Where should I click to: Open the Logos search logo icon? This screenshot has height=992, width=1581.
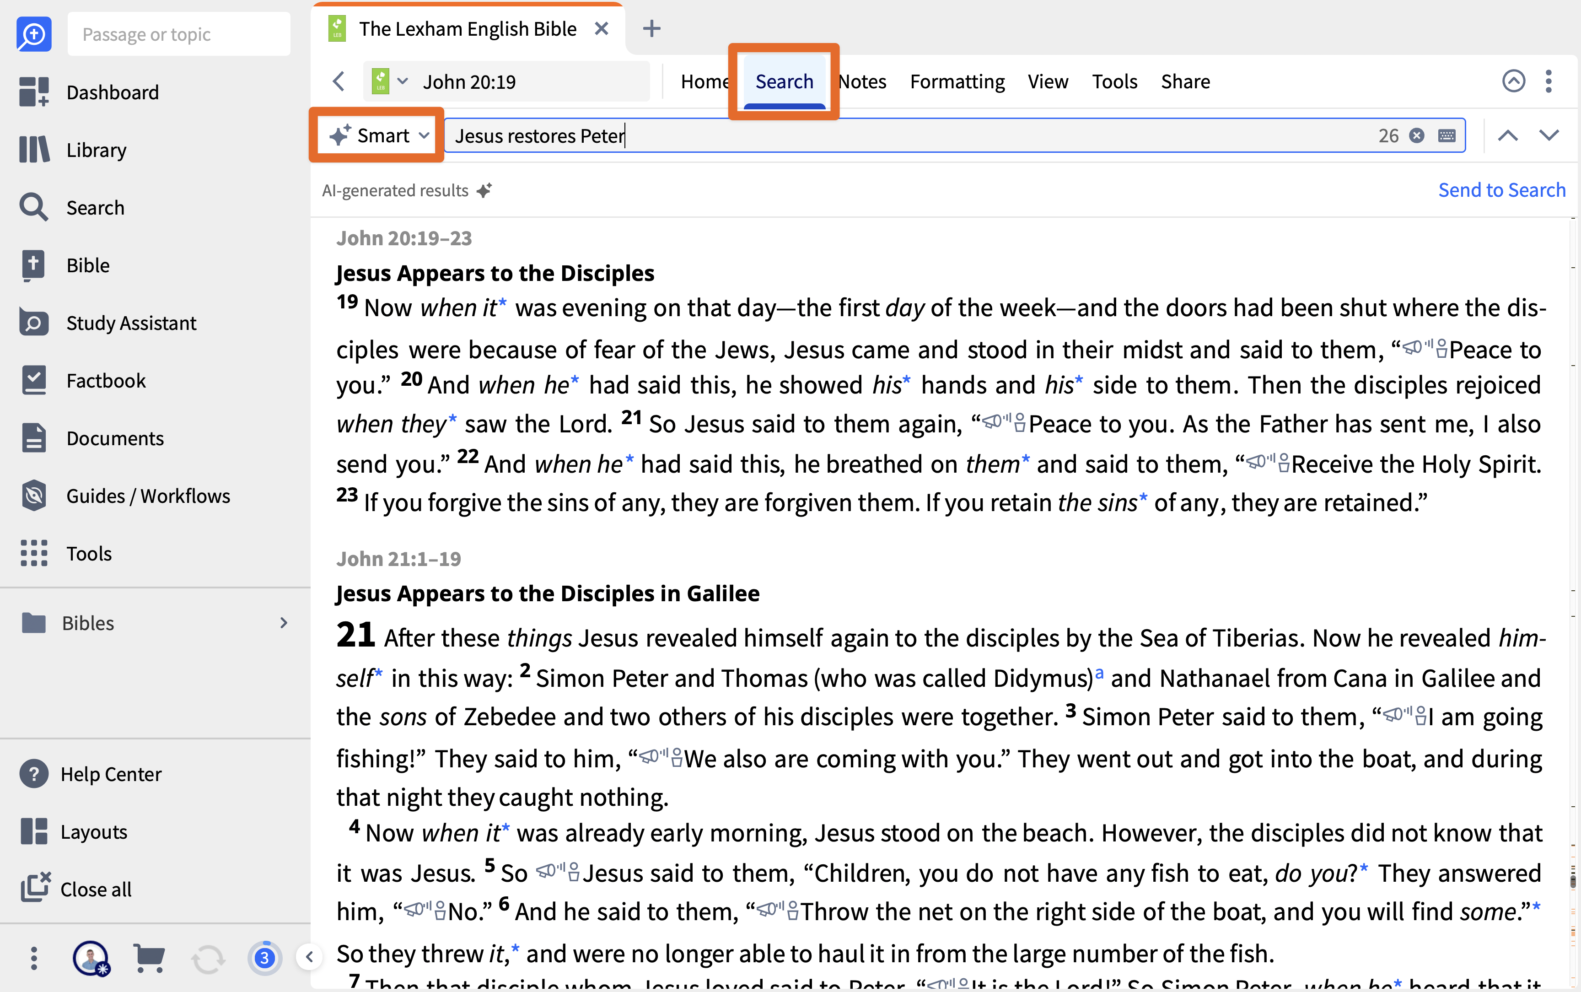(x=33, y=33)
